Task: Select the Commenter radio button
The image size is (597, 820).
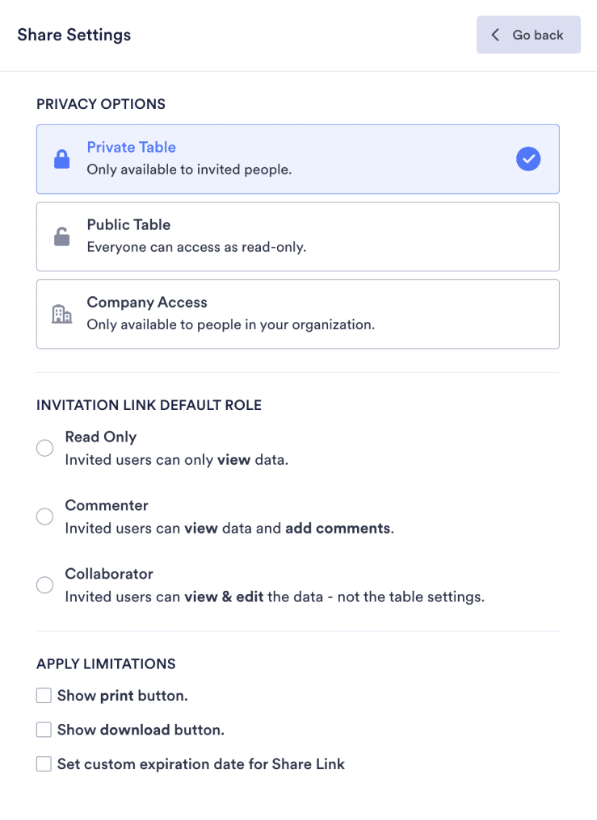Action: (44, 517)
